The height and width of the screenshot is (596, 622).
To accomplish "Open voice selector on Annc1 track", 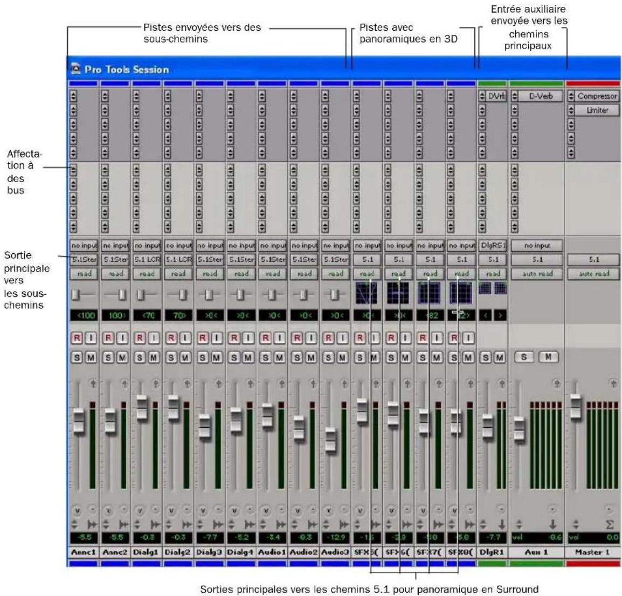I will tap(77, 511).
